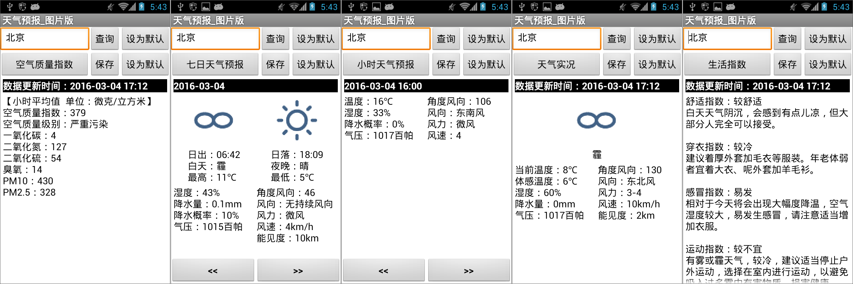Tap 设为默认 right of 保存 on 七日天气预报 row

tap(316, 64)
